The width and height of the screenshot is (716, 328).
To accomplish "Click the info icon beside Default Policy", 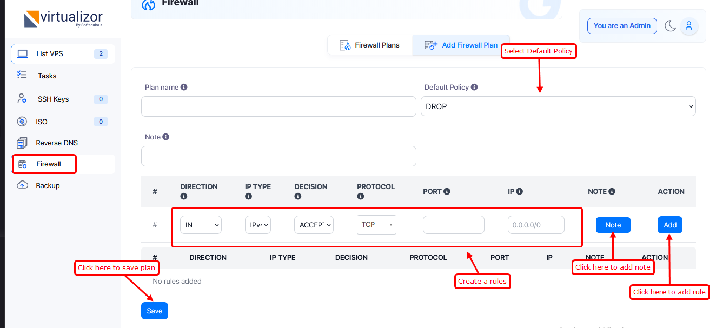I will tap(474, 87).
